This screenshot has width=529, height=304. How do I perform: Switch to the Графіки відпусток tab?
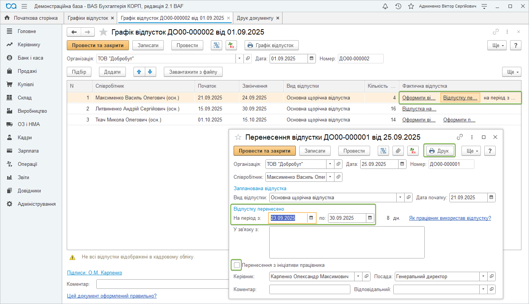pyautogui.click(x=88, y=18)
